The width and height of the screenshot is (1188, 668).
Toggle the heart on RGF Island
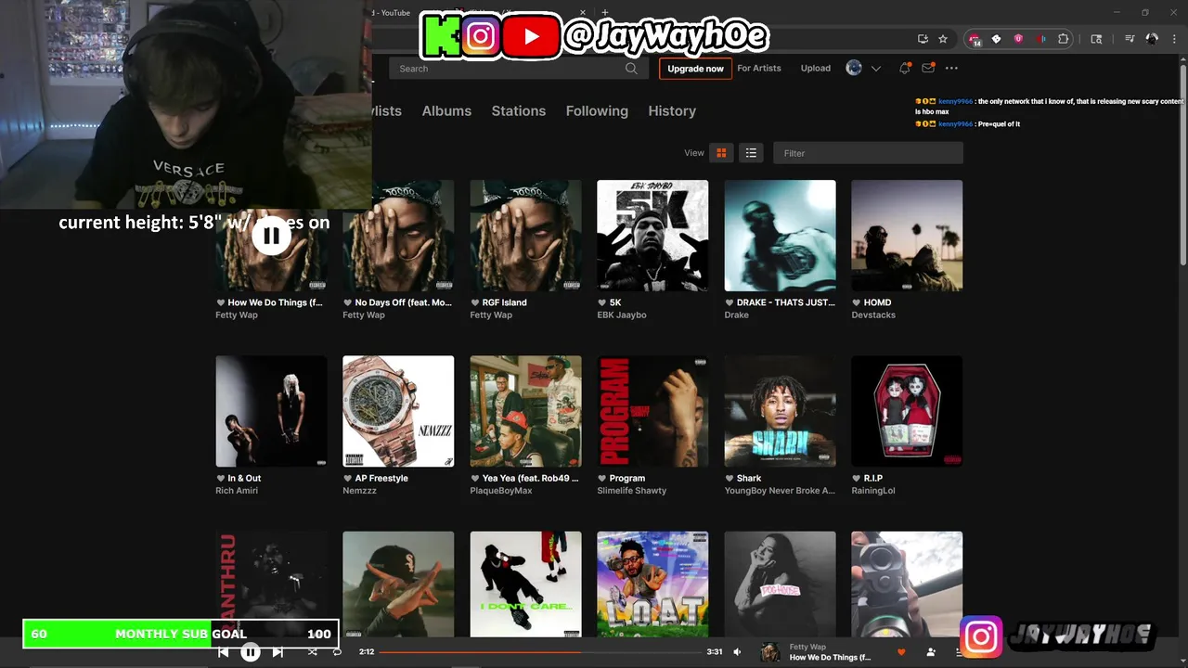coord(474,302)
